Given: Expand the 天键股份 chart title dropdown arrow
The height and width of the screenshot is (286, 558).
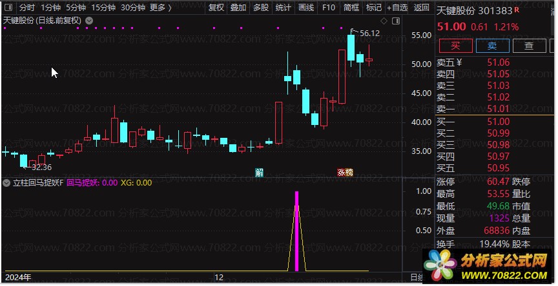Looking at the screenshot, I should tap(89, 21).
